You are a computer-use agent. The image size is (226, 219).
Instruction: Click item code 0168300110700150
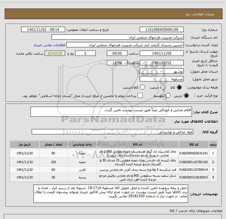(194, 162)
